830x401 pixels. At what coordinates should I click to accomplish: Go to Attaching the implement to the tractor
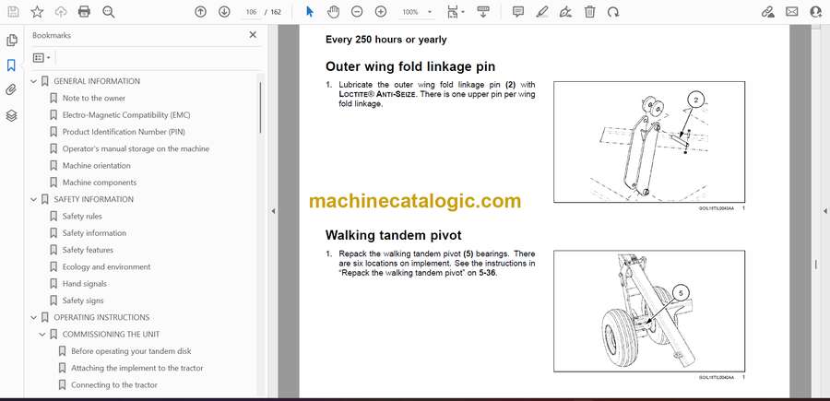(x=137, y=368)
